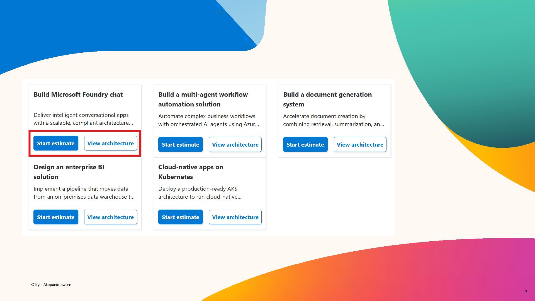Start estimate for enterprise BI solution
This screenshot has height=301, width=535.
pos(56,217)
